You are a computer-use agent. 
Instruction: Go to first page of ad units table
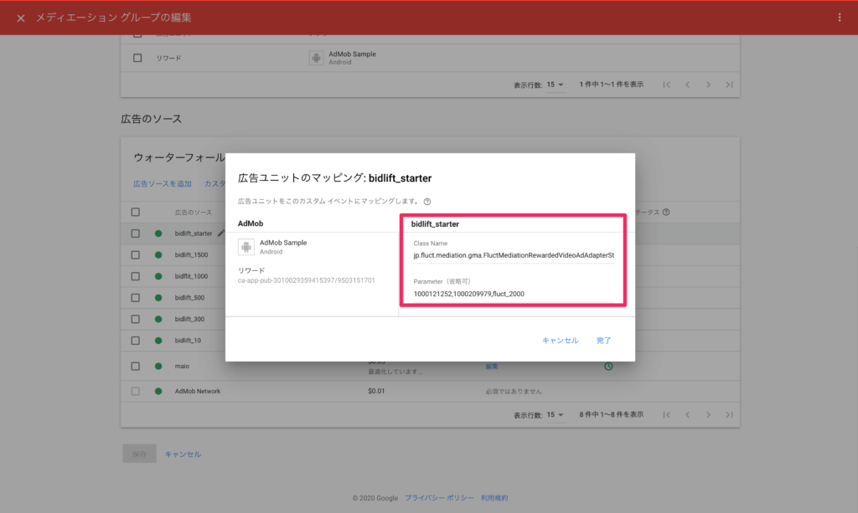pos(666,85)
